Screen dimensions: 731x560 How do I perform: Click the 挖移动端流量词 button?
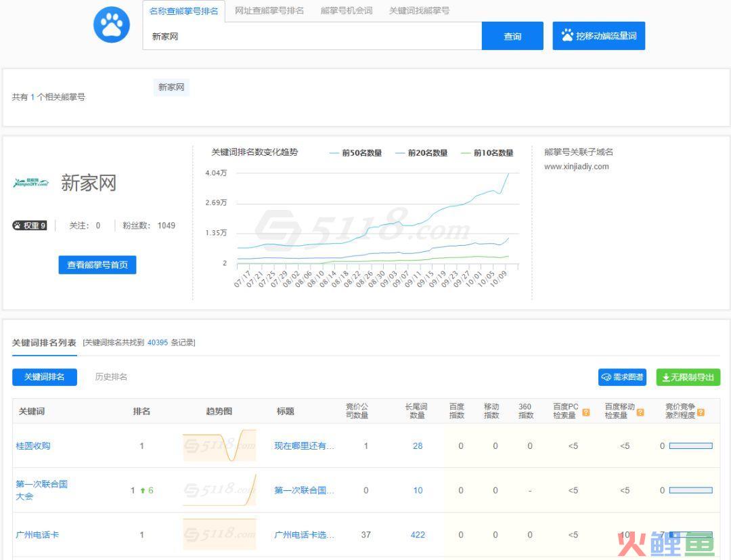[598, 36]
